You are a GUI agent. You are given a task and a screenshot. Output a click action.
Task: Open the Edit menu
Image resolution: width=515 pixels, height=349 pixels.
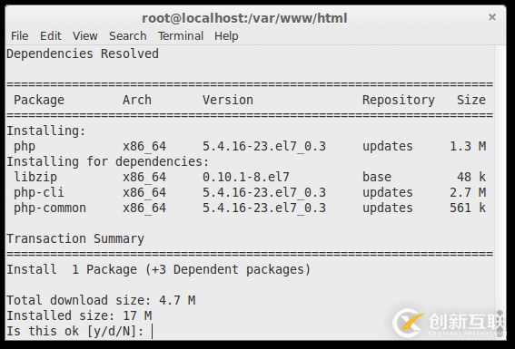click(x=51, y=35)
